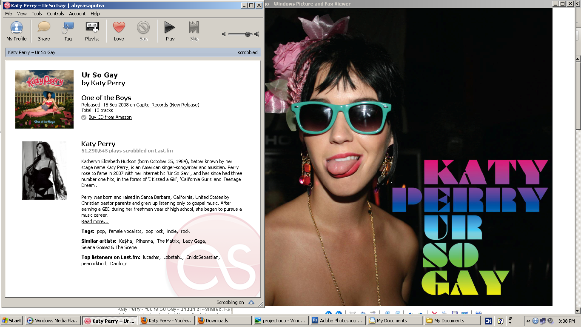
Task: Switch to Windows Media Player taskbar button
Action: pos(52,321)
